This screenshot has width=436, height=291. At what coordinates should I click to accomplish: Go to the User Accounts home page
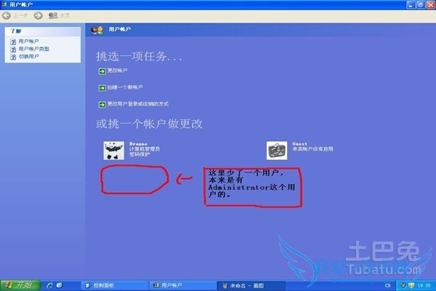tap(59, 15)
